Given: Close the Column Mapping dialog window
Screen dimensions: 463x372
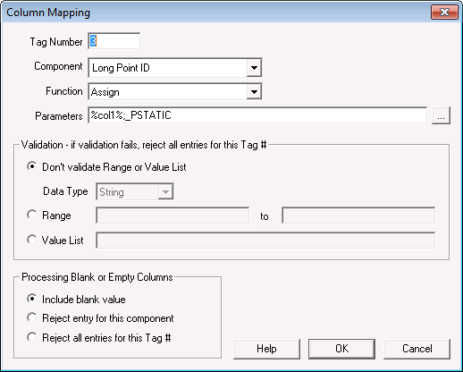Looking at the screenshot, I should (x=444, y=13).
